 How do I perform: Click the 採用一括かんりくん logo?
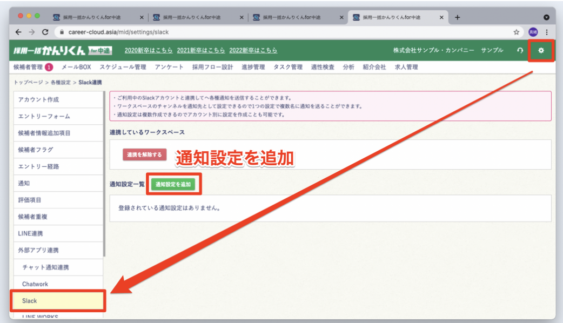pyautogui.click(x=63, y=50)
